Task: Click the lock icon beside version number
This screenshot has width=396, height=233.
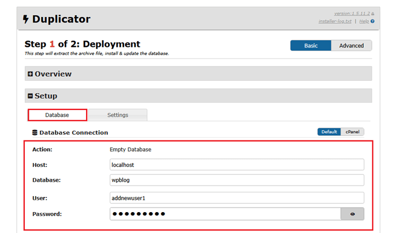Action: [373, 14]
